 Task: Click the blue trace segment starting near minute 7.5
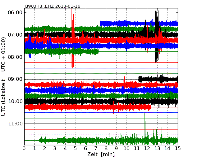coord(139,23)
